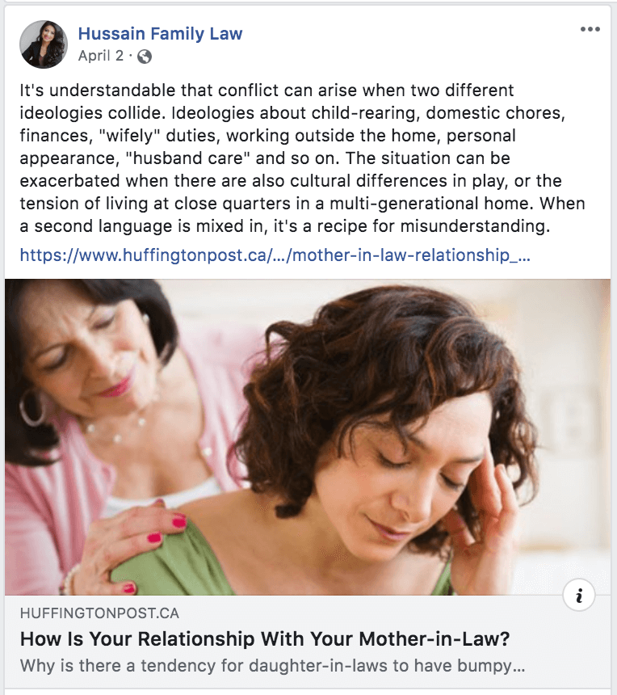Click the post's first line about conflict arising

[267, 91]
